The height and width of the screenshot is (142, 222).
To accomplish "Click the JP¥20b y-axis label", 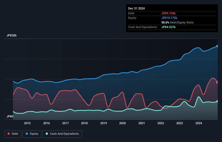I will pyautogui.click(x=11, y=35).
